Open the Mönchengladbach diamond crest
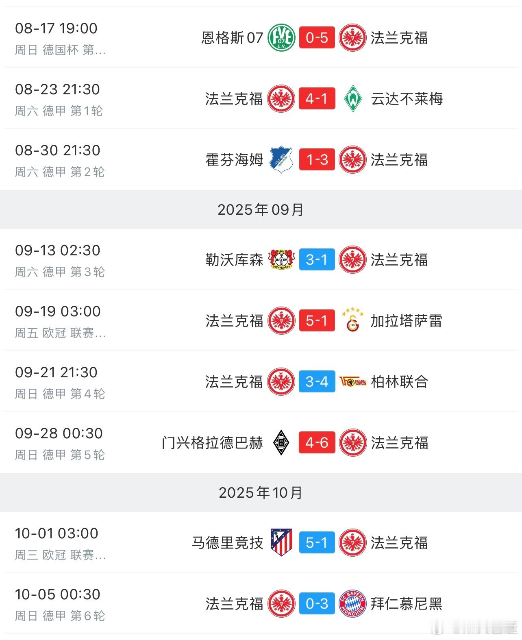This screenshot has width=522, height=640. pos(281,443)
